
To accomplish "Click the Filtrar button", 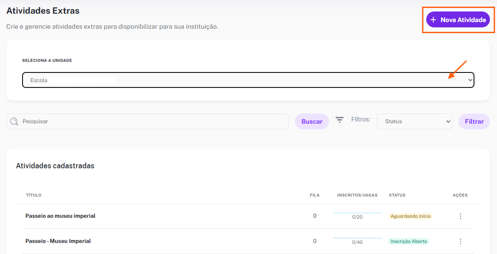I will [x=474, y=121].
